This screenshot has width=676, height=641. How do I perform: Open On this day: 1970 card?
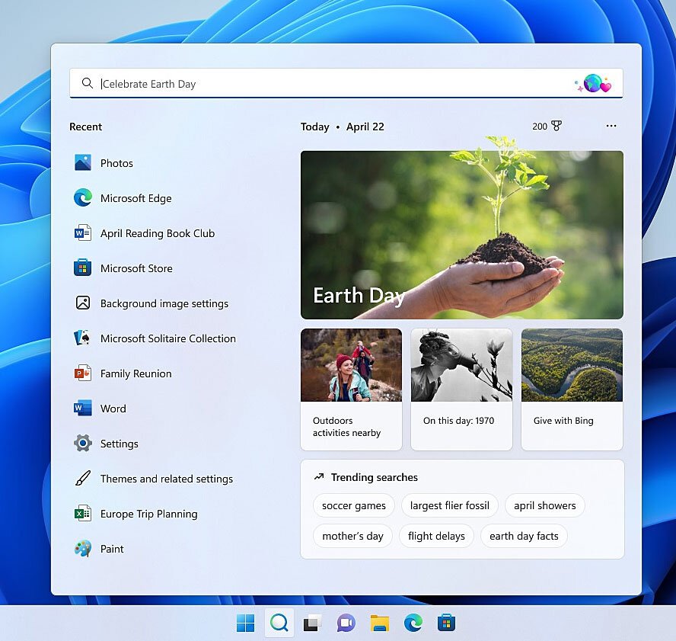(462, 389)
